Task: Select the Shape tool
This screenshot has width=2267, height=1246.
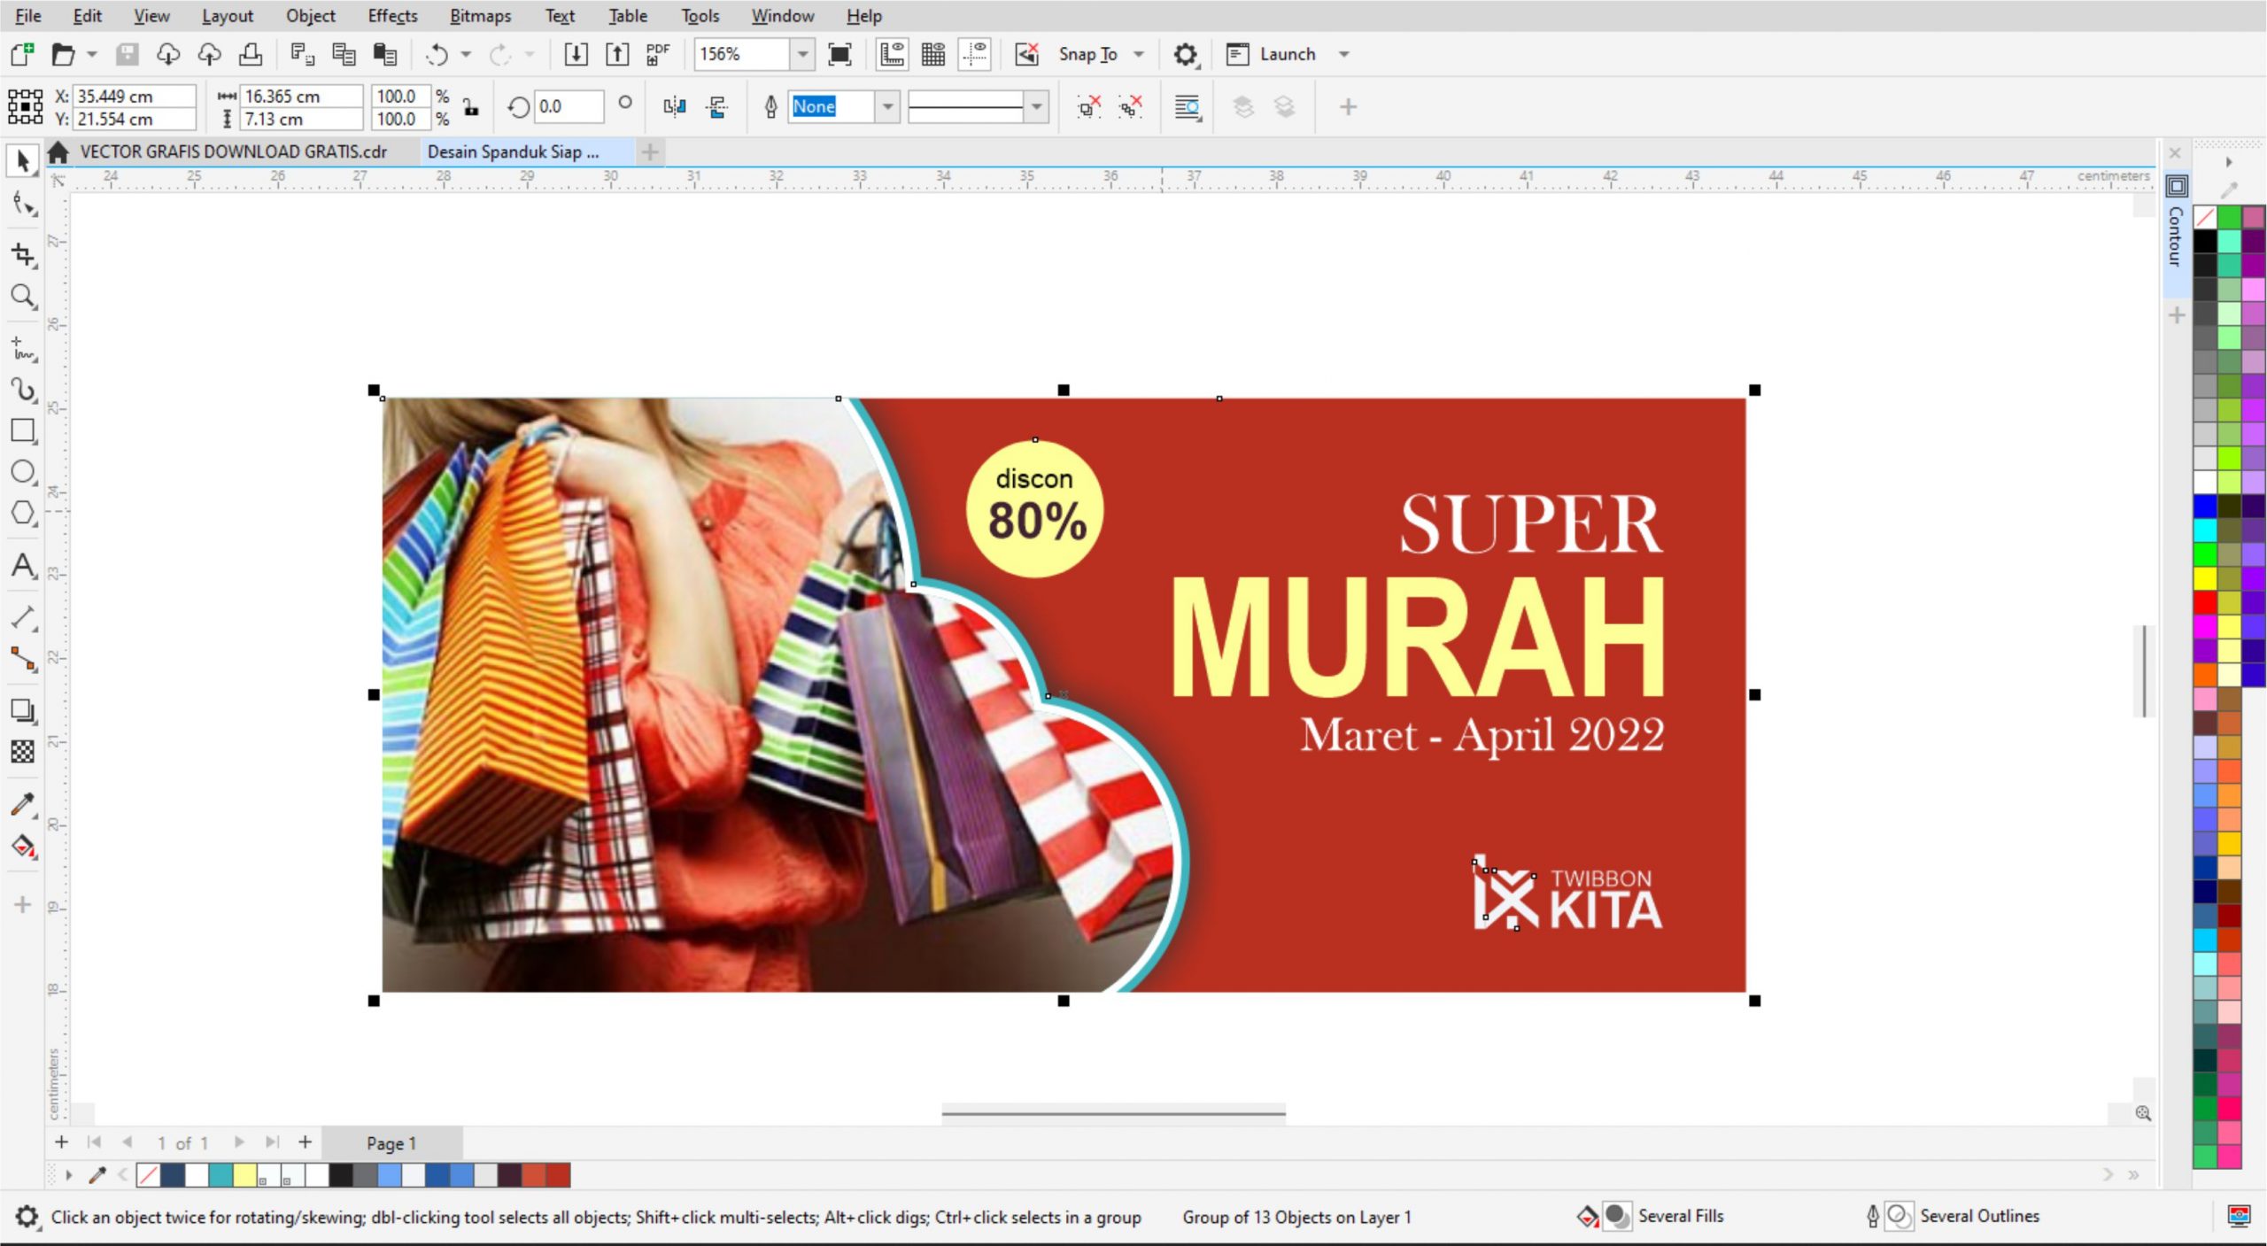Action: point(23,205)
